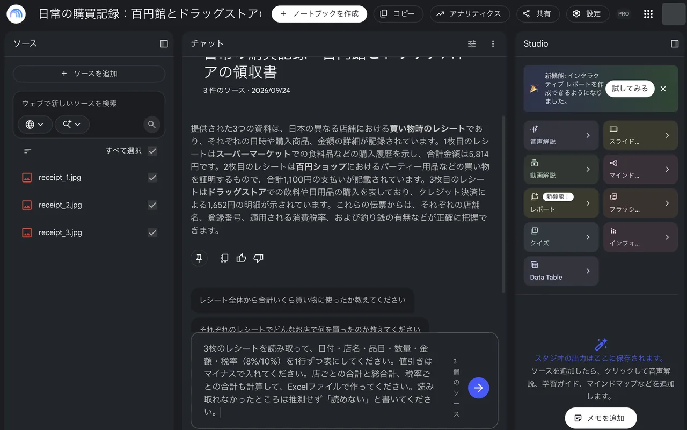
Task: Open 設定 settings in the header
Action: click(x=588, y=14)
